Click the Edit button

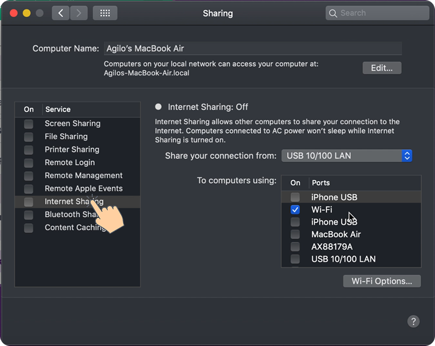click(382, 67)
